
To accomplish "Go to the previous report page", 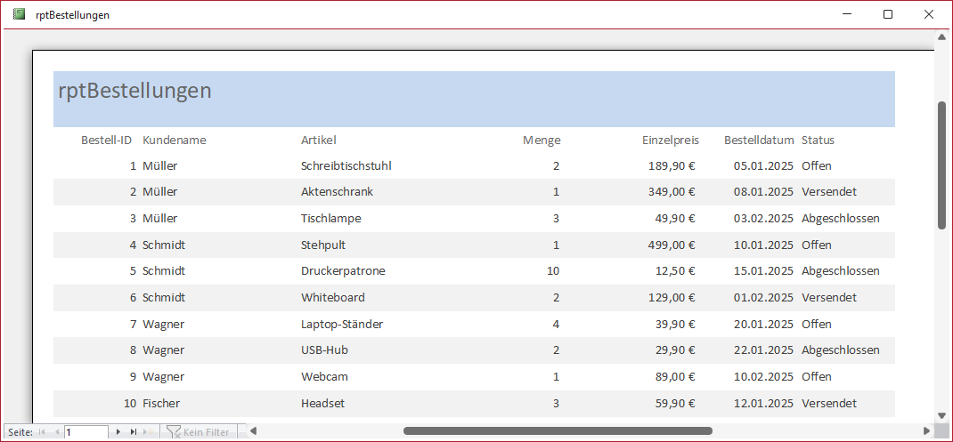I will [x=57, y=431].
